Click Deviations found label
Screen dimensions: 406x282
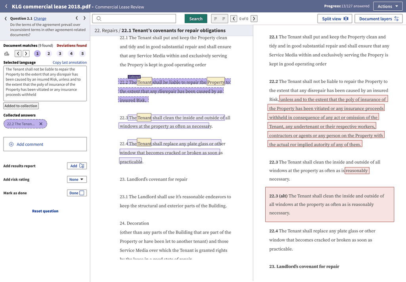(x=72, y=45)
